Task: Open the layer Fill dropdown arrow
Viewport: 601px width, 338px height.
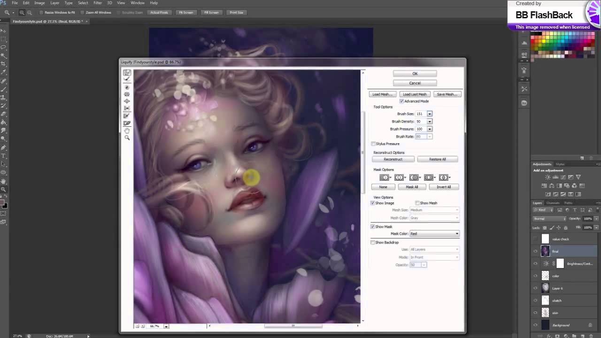Action: (x=596, y=227)
